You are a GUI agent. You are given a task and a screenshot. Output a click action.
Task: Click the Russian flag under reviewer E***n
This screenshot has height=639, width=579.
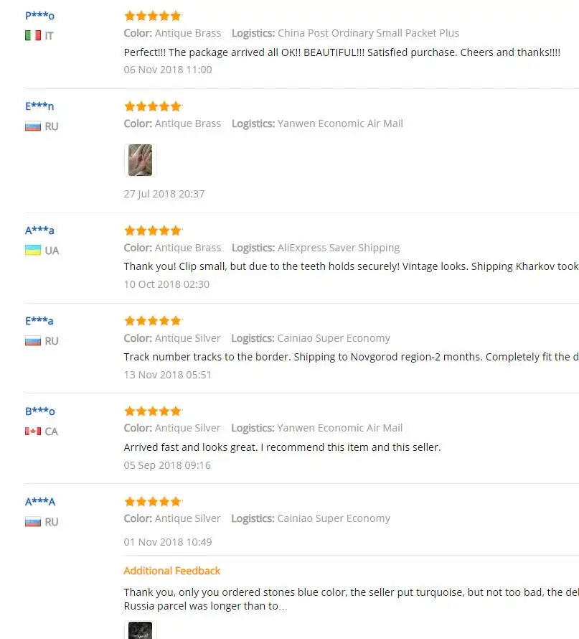33,126
